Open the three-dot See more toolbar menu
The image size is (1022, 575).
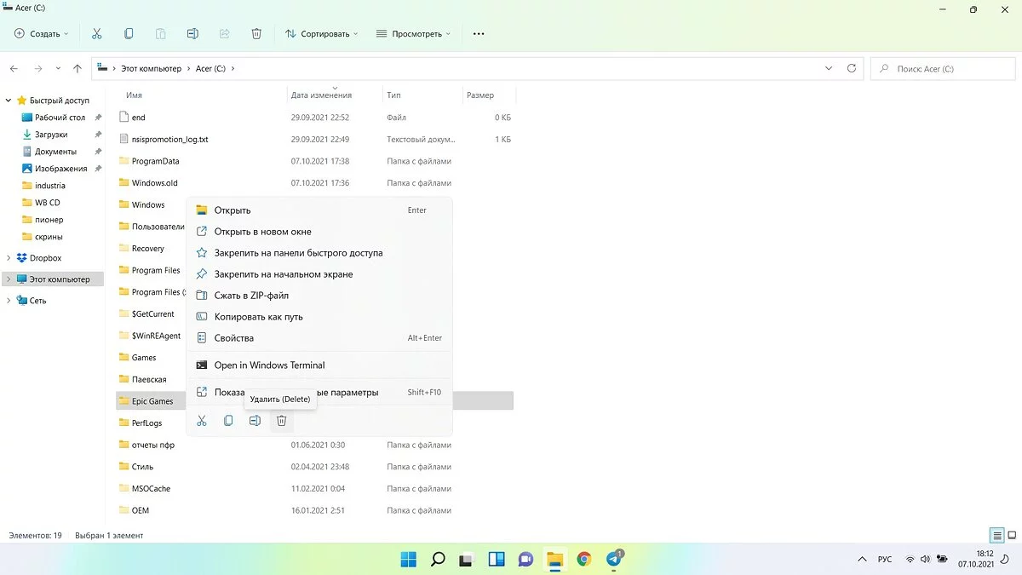pos(478,34)
